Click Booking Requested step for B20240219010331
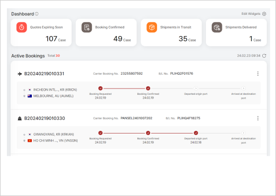The image size is (276, 196). 100,88
